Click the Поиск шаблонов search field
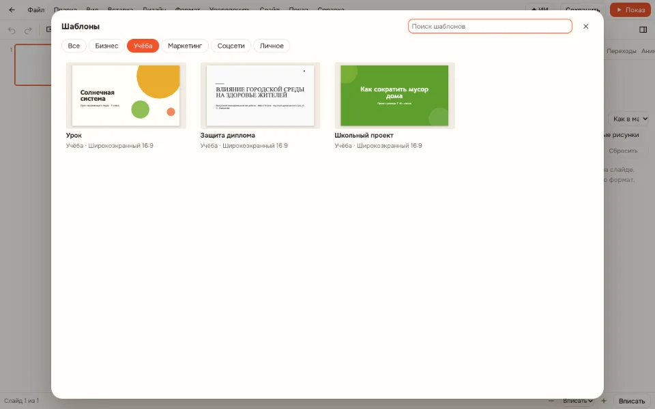655x409 pixels. click(x=490, y=27)
